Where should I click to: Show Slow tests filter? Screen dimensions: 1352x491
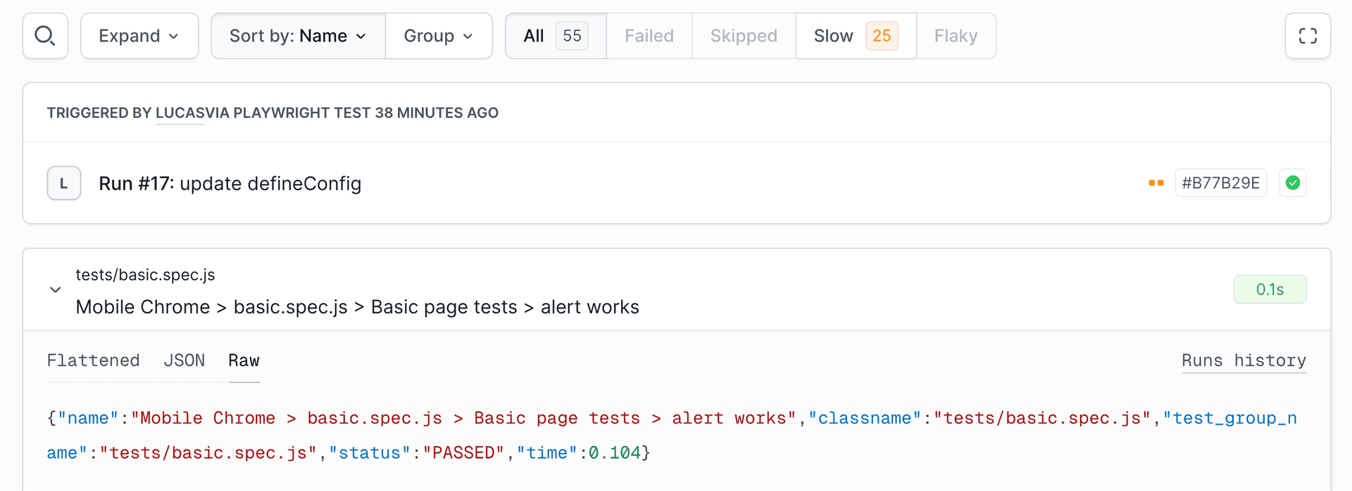[x=855, y=36]
